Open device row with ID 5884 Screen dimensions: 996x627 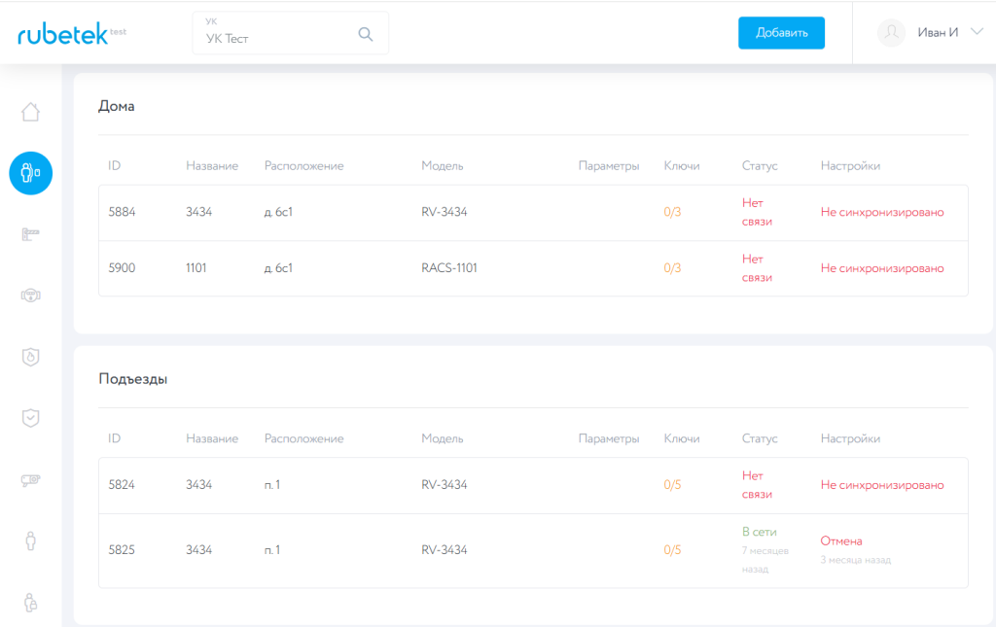(122, 212)
